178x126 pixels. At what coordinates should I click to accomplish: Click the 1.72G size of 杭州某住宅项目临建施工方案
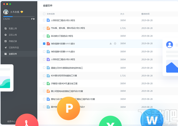click(123, 76)
